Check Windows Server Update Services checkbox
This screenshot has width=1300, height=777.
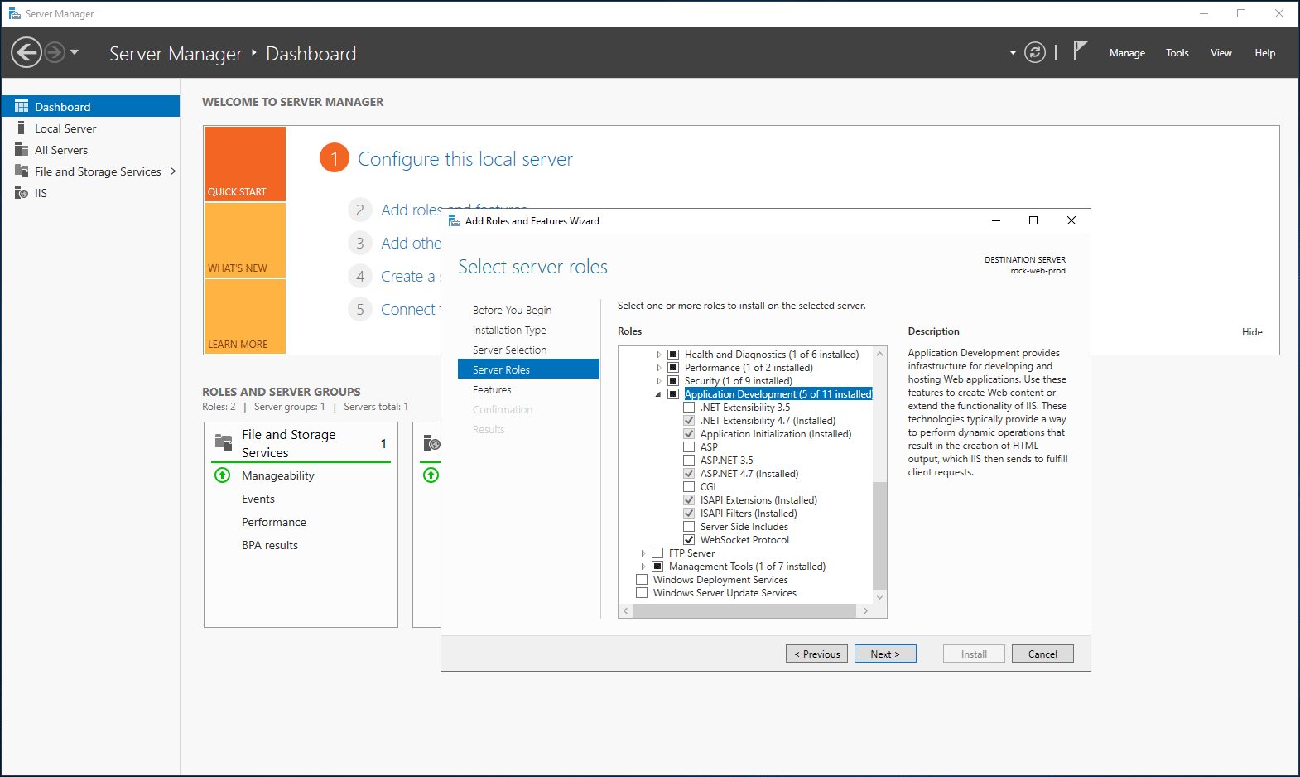(642, 593)
